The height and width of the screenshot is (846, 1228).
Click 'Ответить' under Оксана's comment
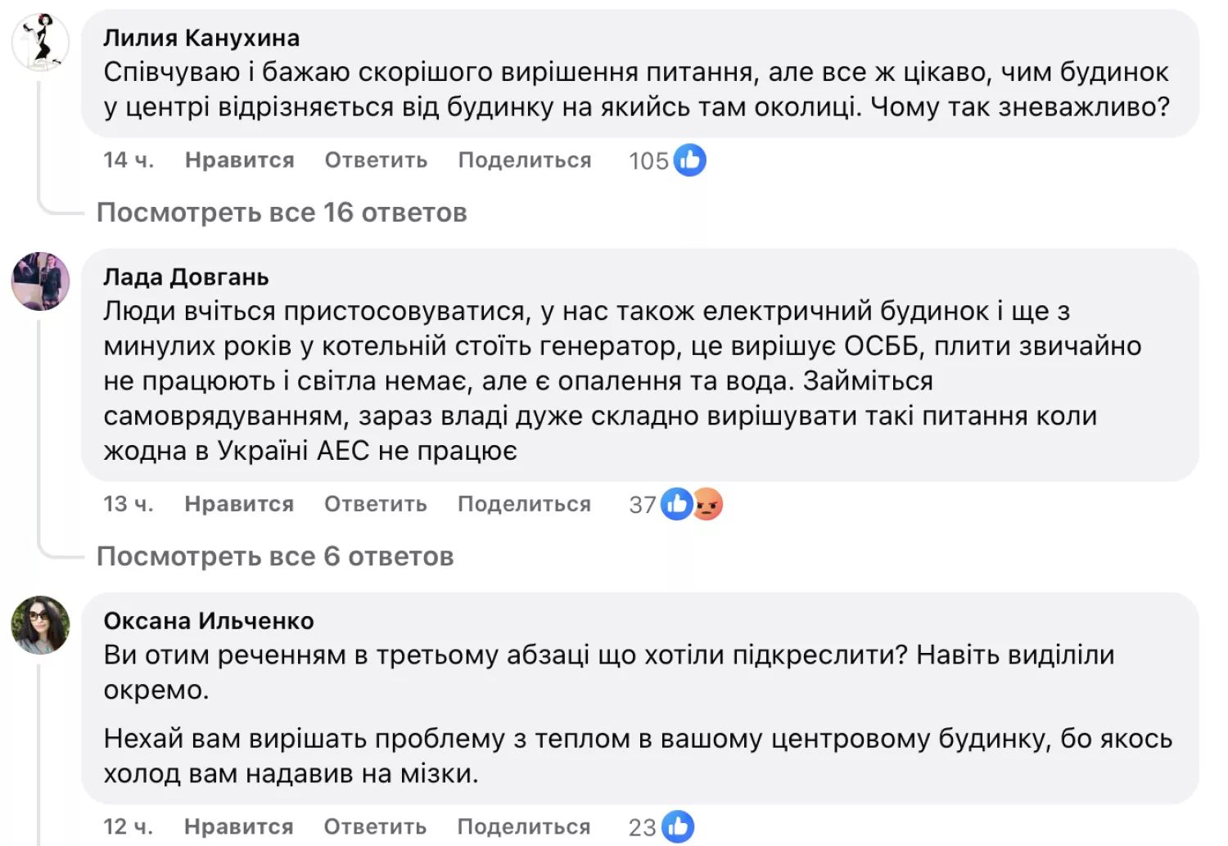click(376, 826)
